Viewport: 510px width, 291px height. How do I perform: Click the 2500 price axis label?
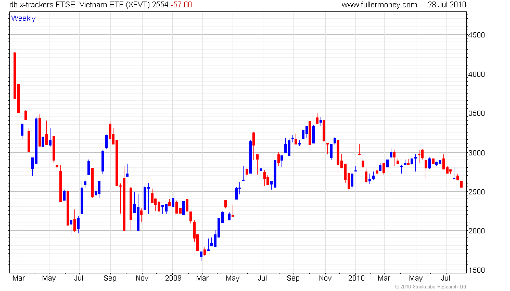[x=477, y=192]
